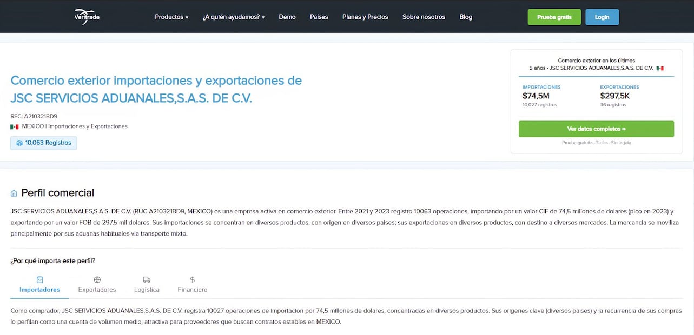
Task: Switch to the Exportadores tab
Action: tap(97, 285)
